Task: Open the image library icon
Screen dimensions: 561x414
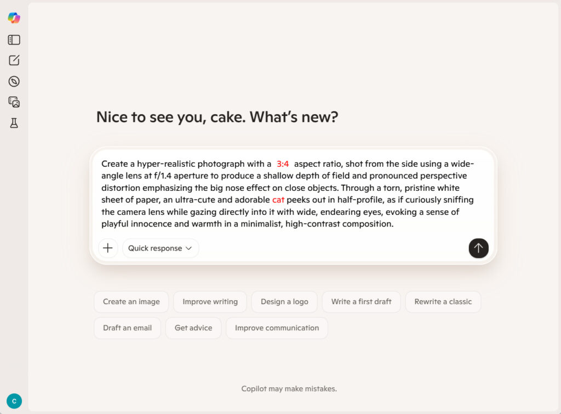Action: click(14, 102)
